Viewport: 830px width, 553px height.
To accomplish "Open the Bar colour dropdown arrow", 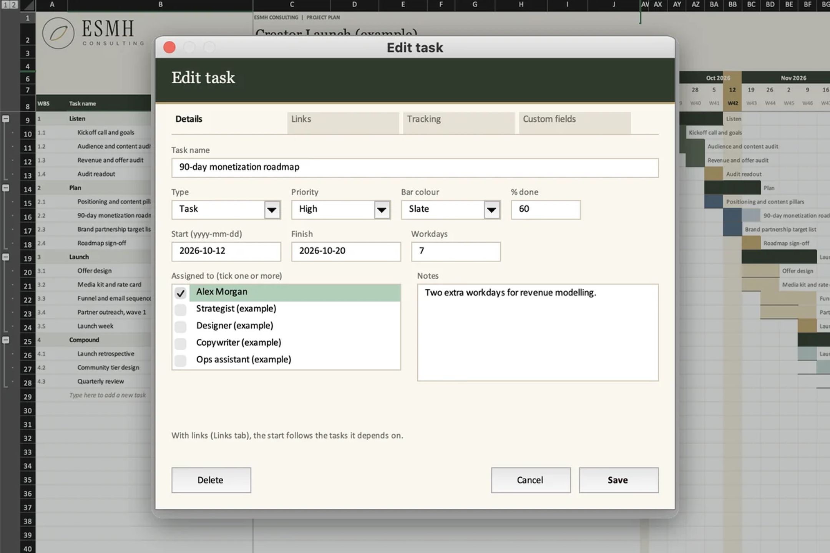I will (x=492, y=210).
